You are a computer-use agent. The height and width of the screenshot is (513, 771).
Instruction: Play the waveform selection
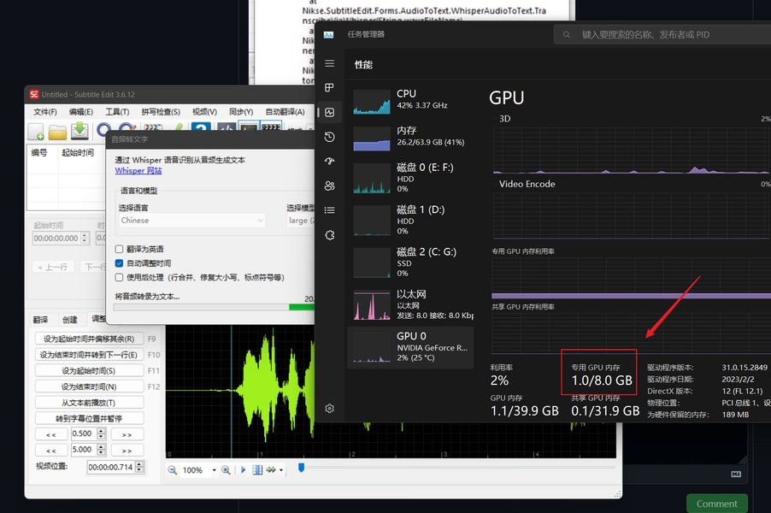(243, 469)
